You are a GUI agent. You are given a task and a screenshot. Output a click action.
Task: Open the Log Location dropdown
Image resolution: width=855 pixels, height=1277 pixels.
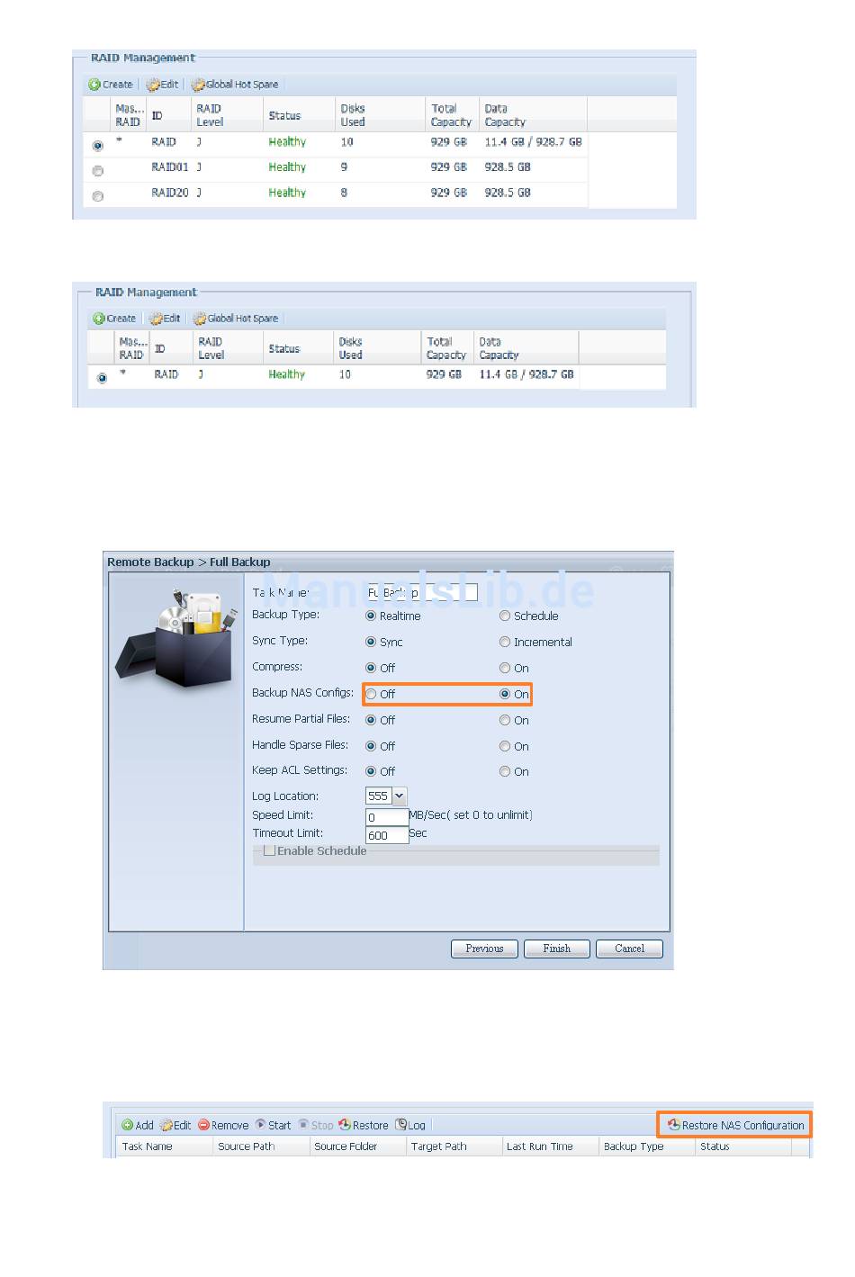coord(399,796)
